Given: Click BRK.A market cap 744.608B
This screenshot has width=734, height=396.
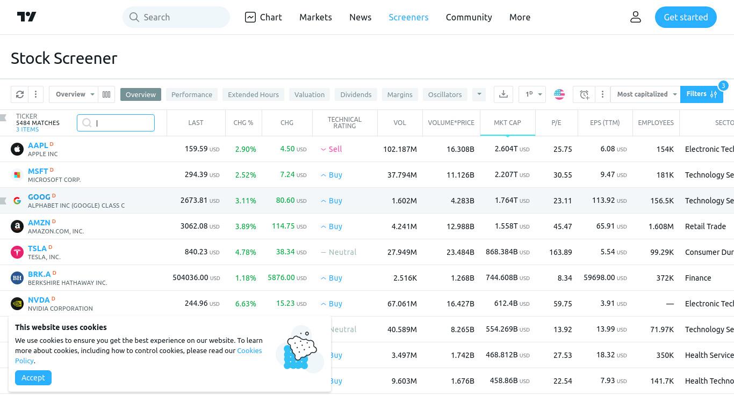Looking at the screenshot, I should point(507,278).
